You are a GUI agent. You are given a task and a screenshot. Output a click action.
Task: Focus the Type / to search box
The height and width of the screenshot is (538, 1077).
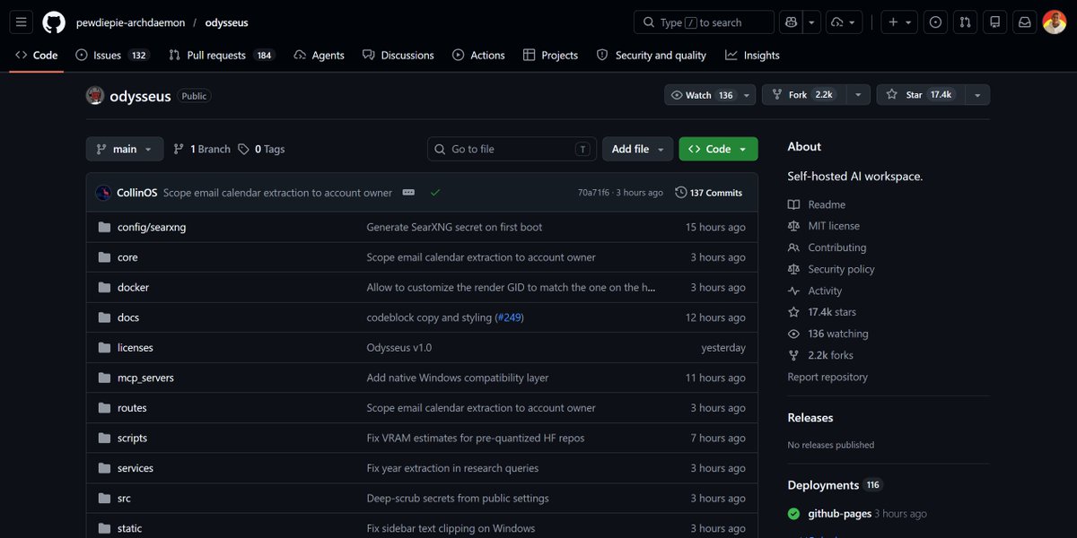click(x=704, y=22)
